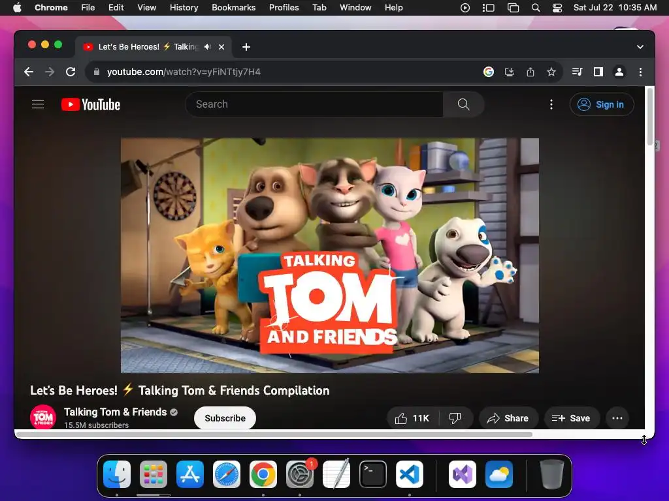The width and height of the screenshot is (669, 501).
Task: Like the video with thumbs up
Action: pyautogui.click(x=412, y=418)
